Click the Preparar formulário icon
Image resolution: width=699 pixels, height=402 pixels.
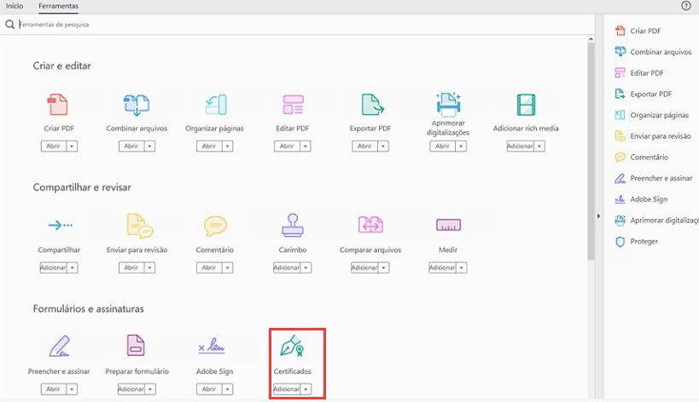136,345
